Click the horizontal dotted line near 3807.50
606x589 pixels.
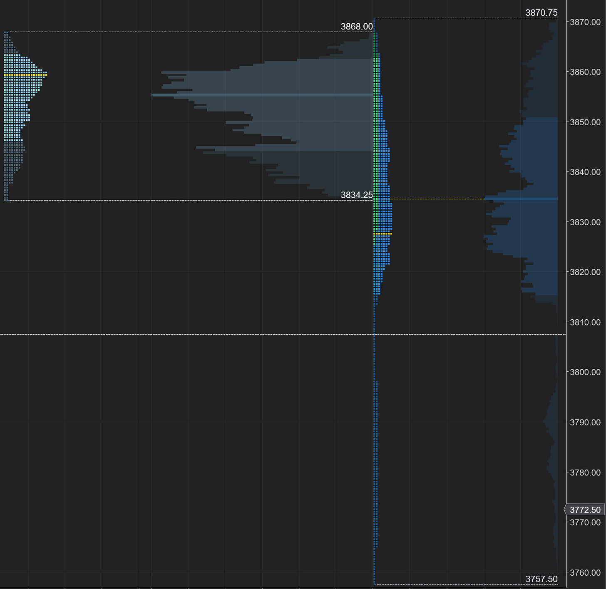pos(283,334)
